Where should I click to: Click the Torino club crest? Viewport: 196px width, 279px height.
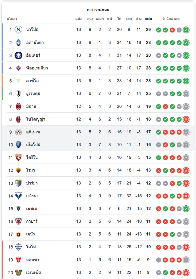[x=18, y=157]
